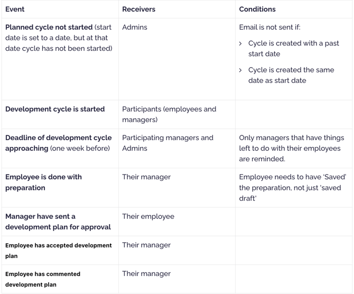354x294 pixels.
Task: Click 'Employee is done with preparation' event
Action: pyautogui.click(x=43, y=182)
